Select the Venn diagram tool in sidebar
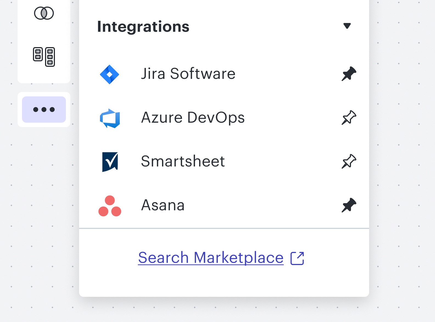This screenshot has height=322, width=435. click(x=44, y=13)
